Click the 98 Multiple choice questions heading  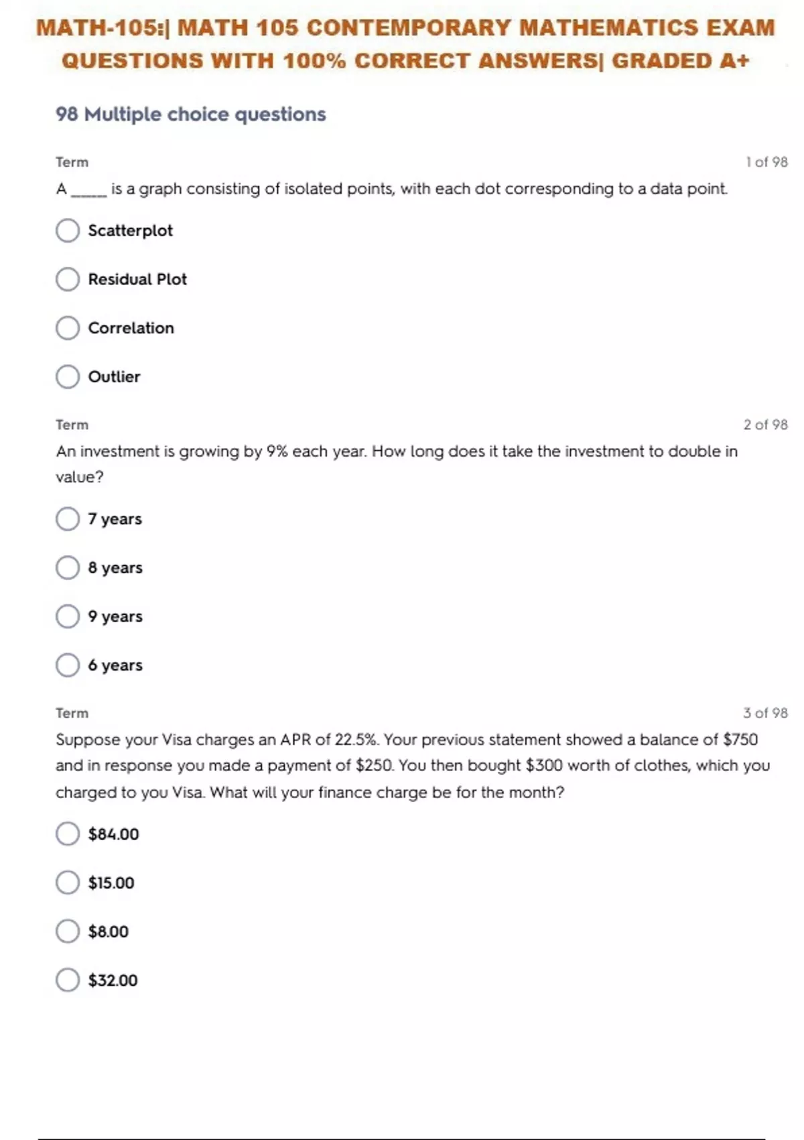point(191,115)
